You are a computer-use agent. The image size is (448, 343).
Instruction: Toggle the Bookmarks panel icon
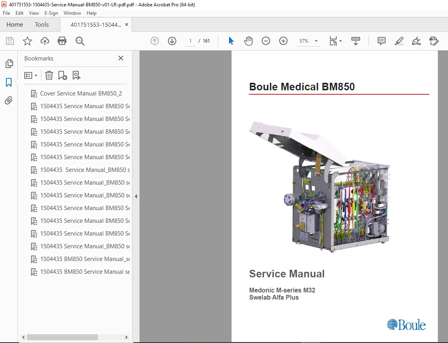point(9,82)
